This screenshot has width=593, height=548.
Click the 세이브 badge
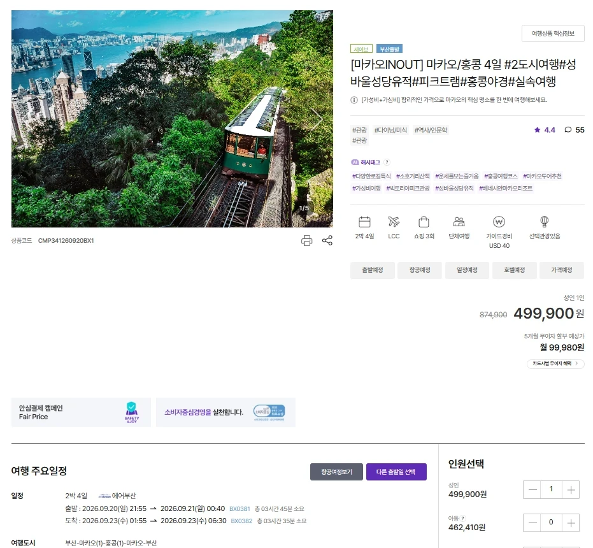pyautogui.click(x=361, y=49)
